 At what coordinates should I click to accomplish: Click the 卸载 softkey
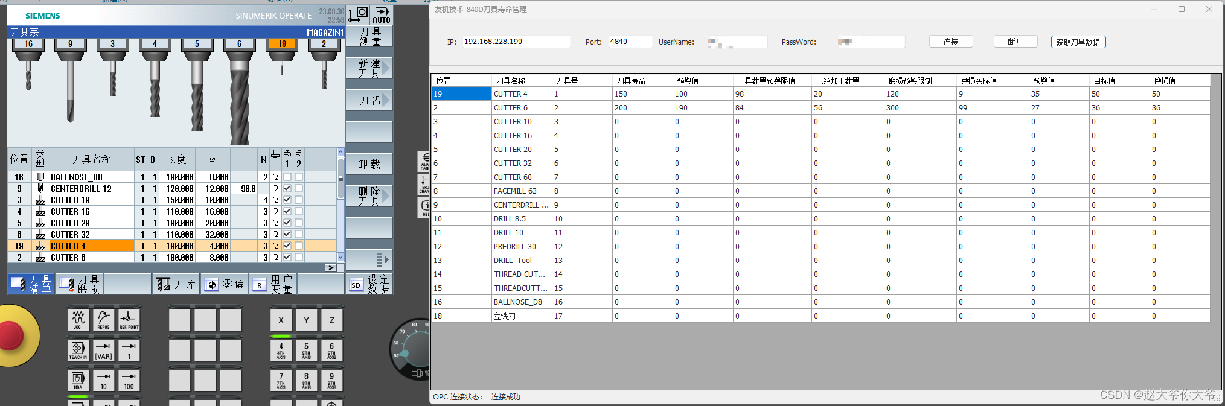369,164
